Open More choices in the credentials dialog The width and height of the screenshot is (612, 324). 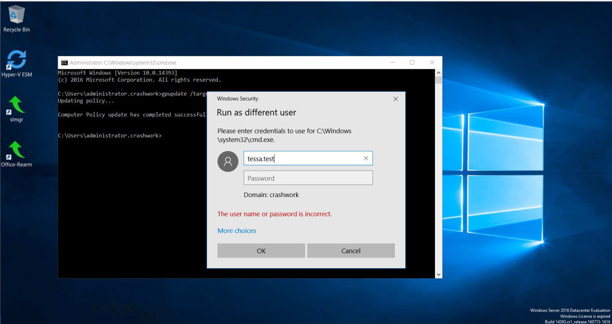[237, 230]
